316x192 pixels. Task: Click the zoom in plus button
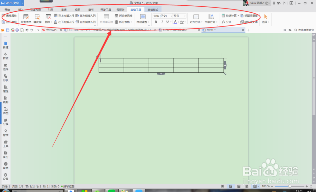307,186
